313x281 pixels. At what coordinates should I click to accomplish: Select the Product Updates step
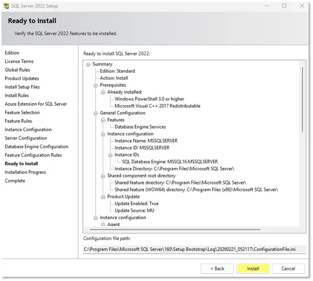pyautogui.click(x=22, y=78)
